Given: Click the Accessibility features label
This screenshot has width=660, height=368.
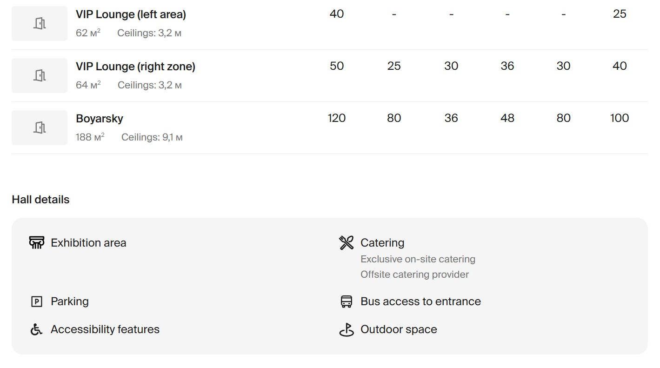Looking at the screenshot, I should click(105, 329).
